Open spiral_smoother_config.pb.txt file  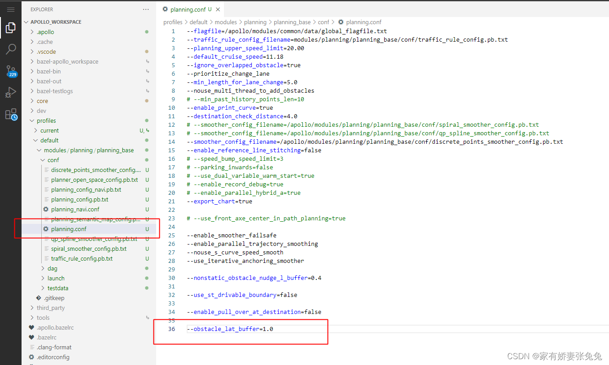tap(89, 249)
